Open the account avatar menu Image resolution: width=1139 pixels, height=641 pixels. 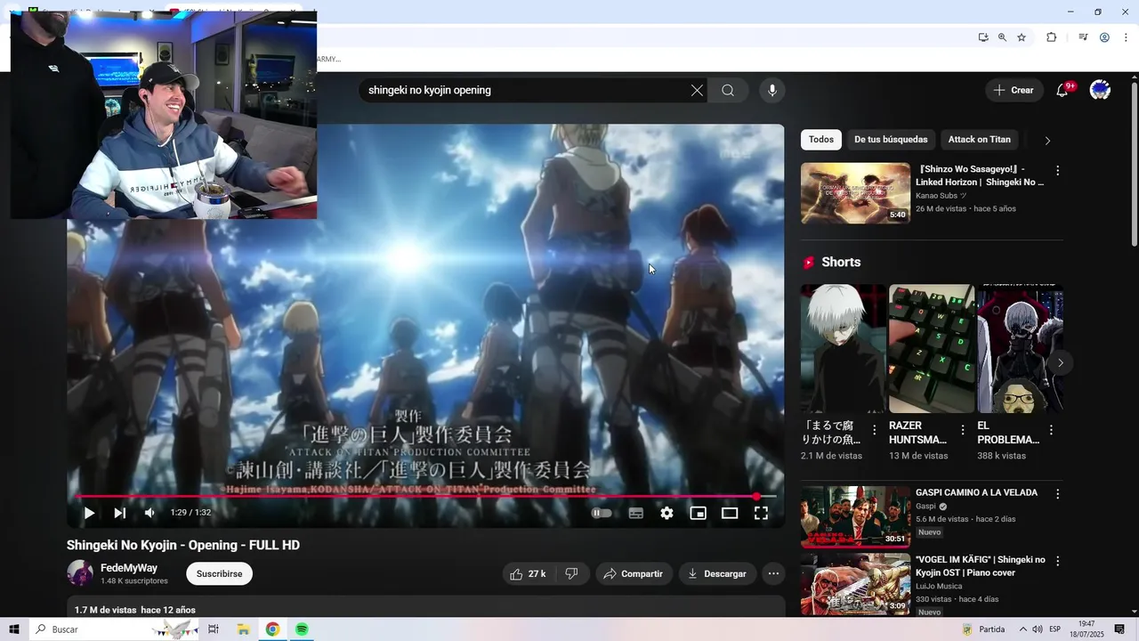(x=1100, y=90)
